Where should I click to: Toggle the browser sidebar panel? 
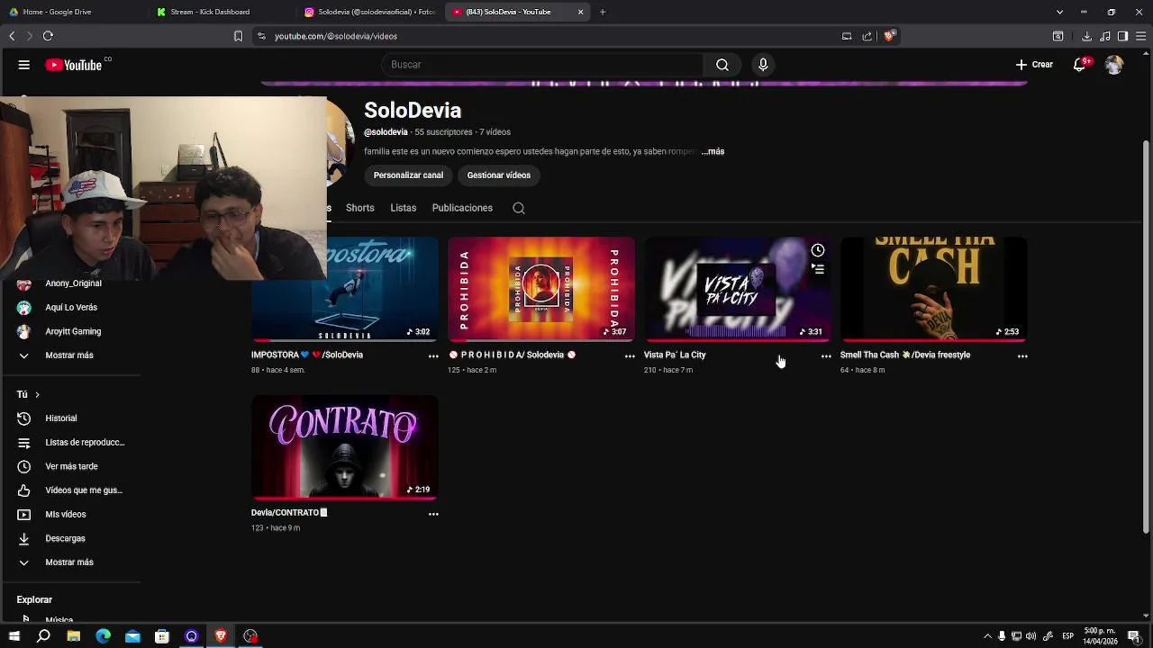(x=1122, y=36)
